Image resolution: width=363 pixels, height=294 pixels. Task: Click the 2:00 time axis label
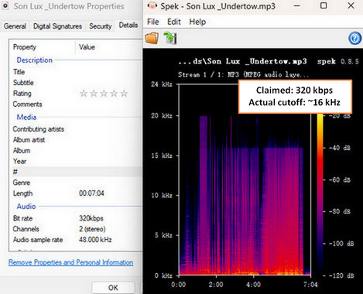tap(216, 285)
